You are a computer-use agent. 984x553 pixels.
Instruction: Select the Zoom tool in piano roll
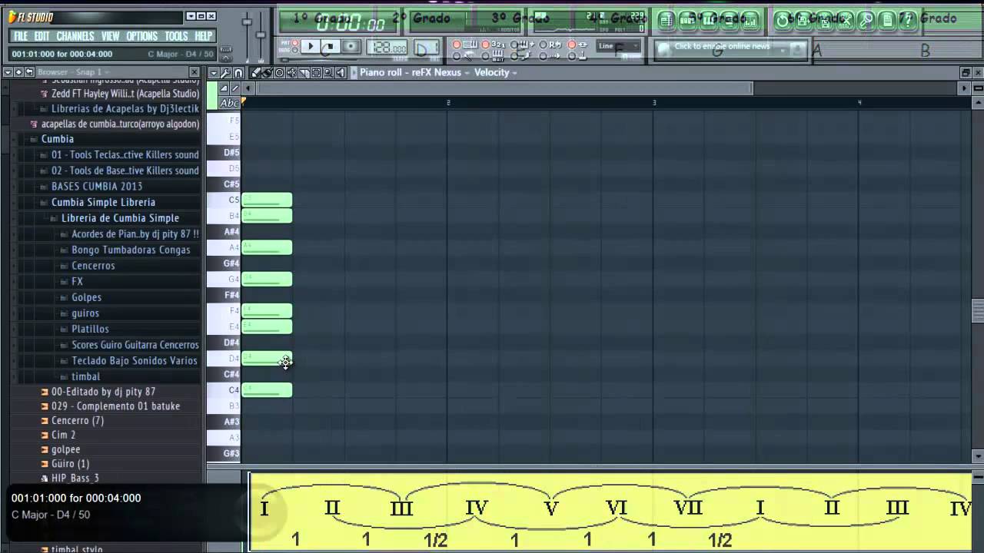point(328,72)
